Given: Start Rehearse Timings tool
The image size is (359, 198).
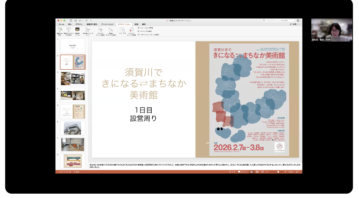Looking at the screenshot, I should [122, 30].
